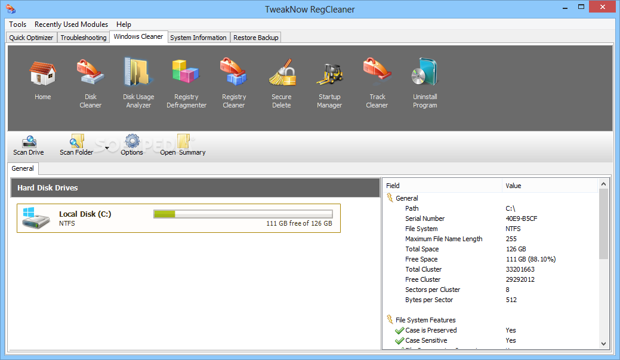Click the free cluster value 29292012
The height and width of the screenshot is (360, 620).
pyautogui.click(x=520, y=279)
